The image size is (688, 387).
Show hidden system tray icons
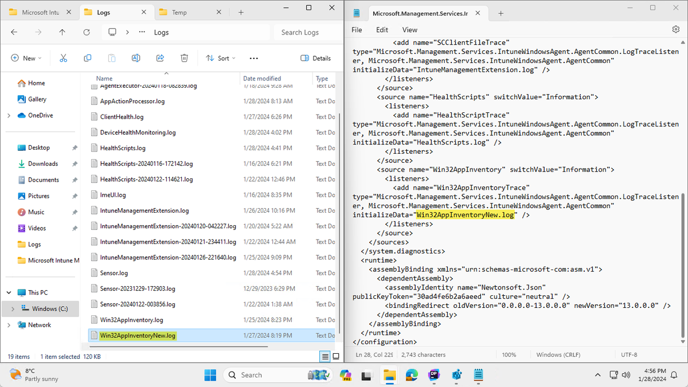coord(598,375)
